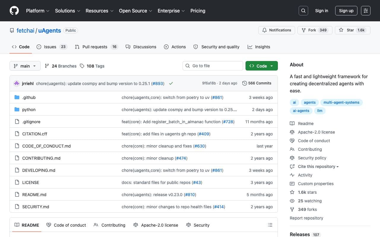Viewport: 380px width, 237px height.
Task: Switch to the Pull requests tab
Action: 96,47
